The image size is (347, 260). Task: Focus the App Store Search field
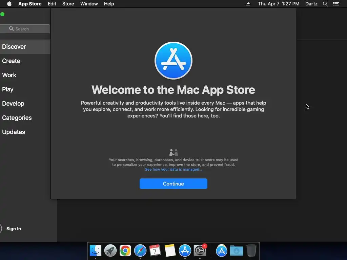[x=25, y=29]
